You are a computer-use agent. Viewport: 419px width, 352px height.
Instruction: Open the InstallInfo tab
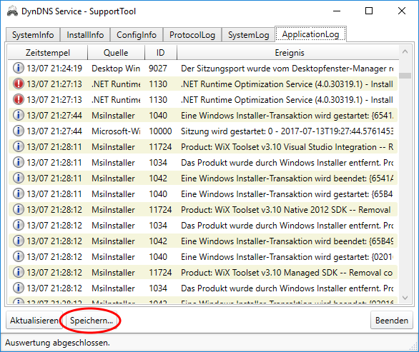pyautogui.click(x=85, y=35)
